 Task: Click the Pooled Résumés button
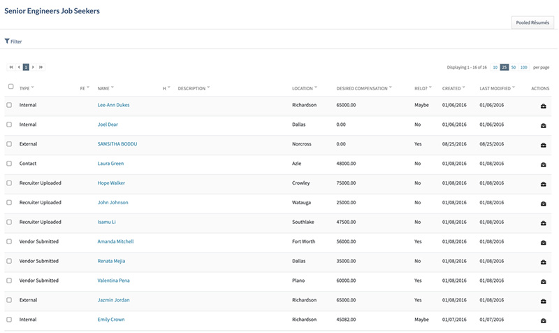tap(532, 22)
